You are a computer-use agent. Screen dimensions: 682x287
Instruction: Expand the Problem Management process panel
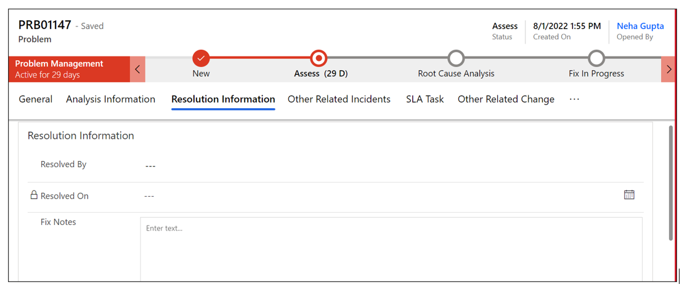click(x=69, y=69)
